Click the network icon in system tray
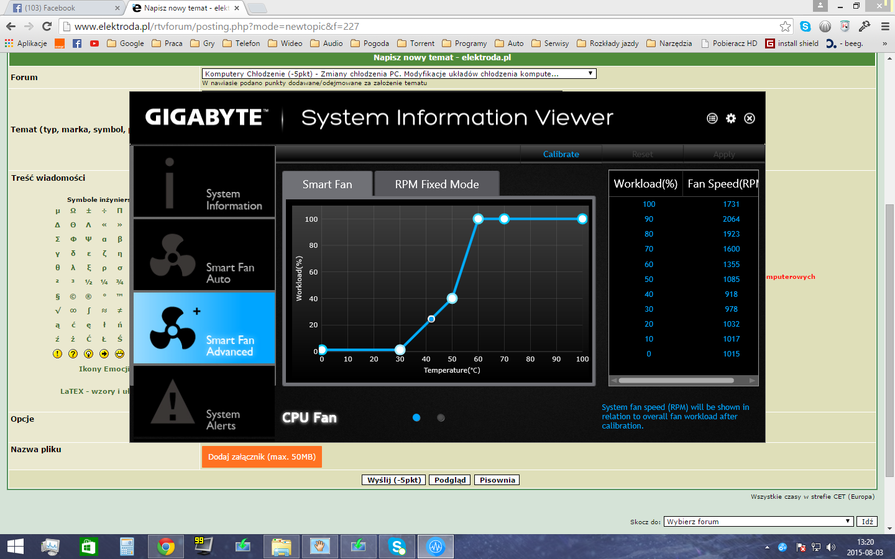This screenshot has width=895, height=559. (x=816, y=547)
